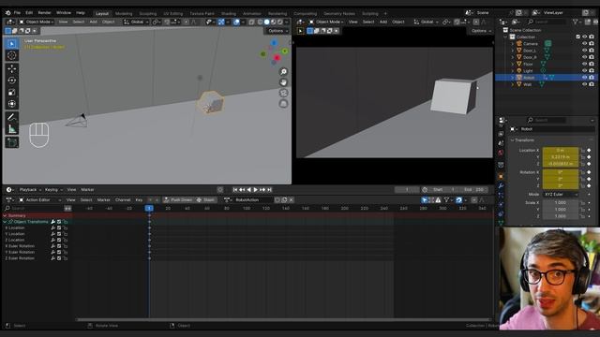600x337 pixels.
Task: Play animation forward
Action: click(256, 189)
